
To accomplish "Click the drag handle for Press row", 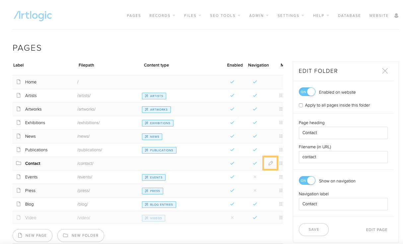I will tap(281, 190).
